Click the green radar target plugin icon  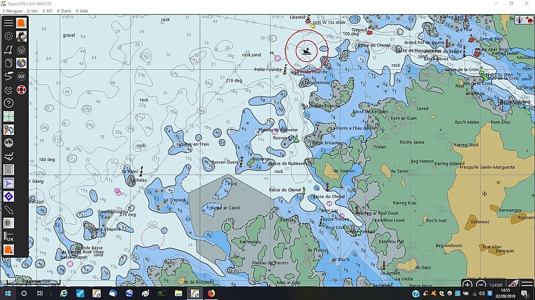(8, 116)
